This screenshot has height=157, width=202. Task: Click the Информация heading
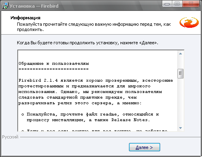pos(25,18)
